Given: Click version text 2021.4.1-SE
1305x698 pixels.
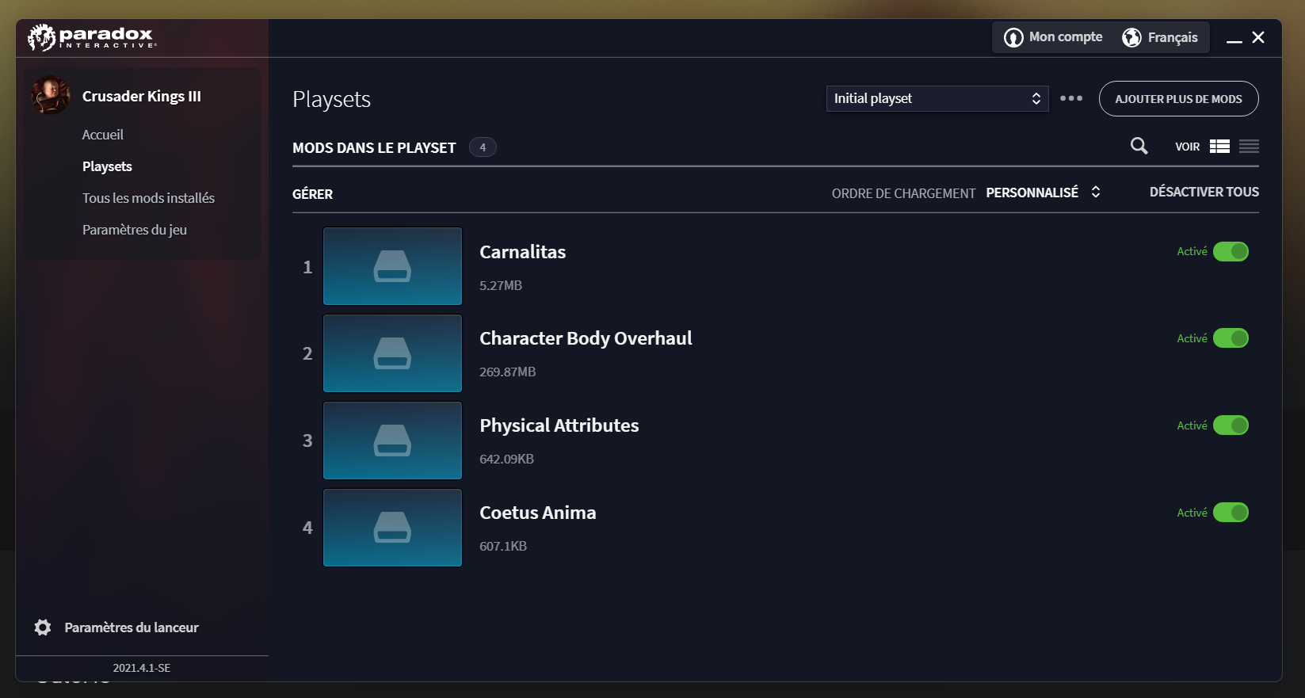Looking at the screenshot, I should [x=141, y=668].
